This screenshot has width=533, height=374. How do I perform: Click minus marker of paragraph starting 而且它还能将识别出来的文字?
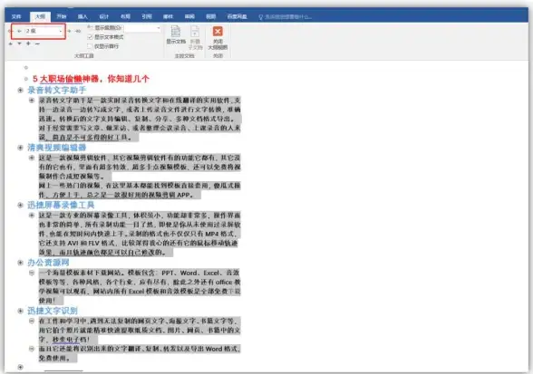(32, 349)
